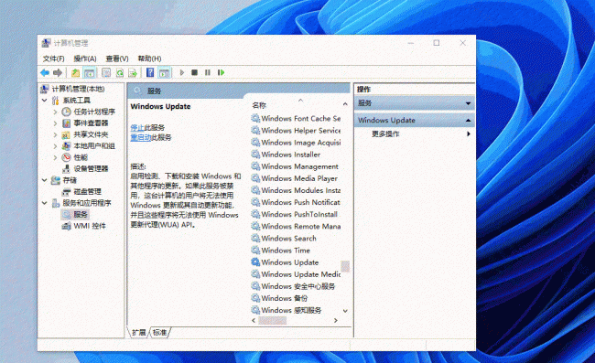Toggle Show/Hide Console Tree toolbar icon
Viewport: 595px width, 363px height.
pyautogui.click(x=89, y=72)
